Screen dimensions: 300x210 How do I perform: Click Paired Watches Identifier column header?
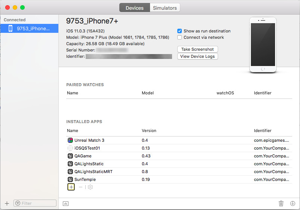(x=263, y=93)
